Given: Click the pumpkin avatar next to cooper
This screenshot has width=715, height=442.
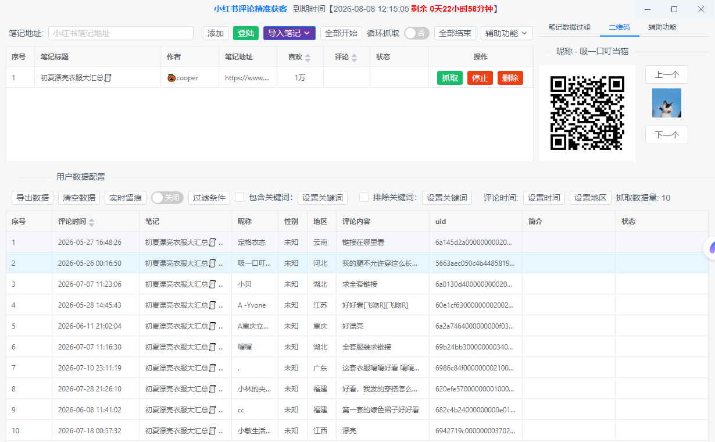Looking at the screenshot, I should [x=171, y=78].
